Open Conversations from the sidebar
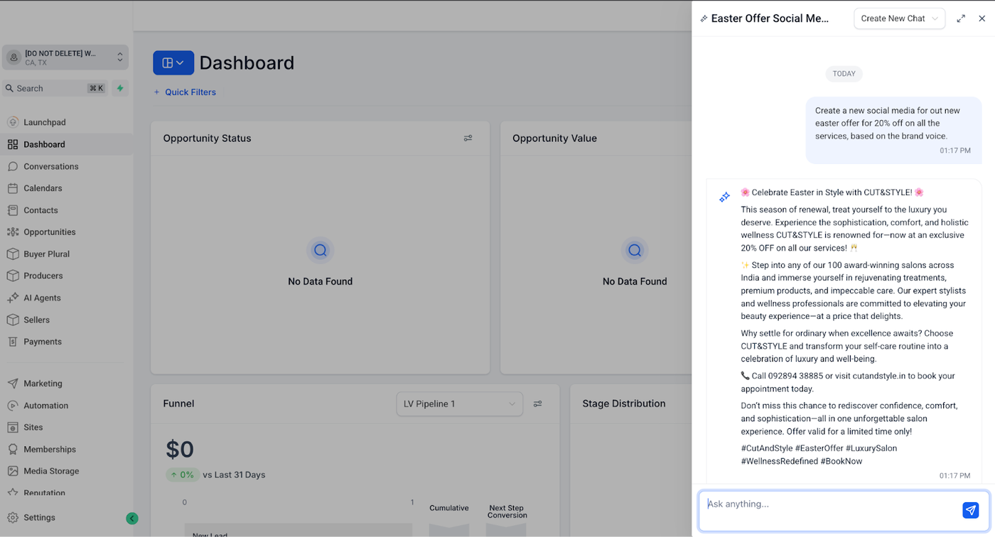Screen dimensions: 995x537 click(x=50, y=166)
